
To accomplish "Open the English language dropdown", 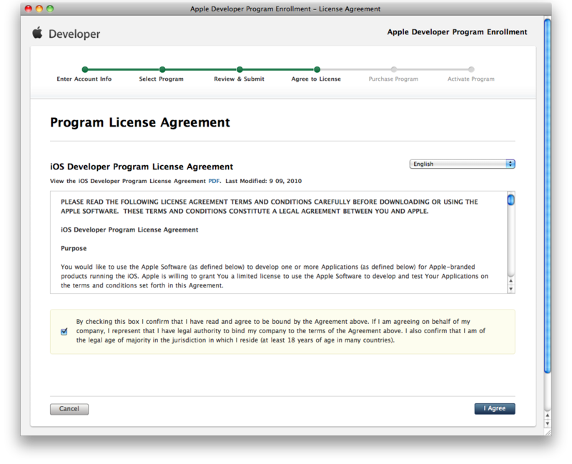I will click(462, 164).
